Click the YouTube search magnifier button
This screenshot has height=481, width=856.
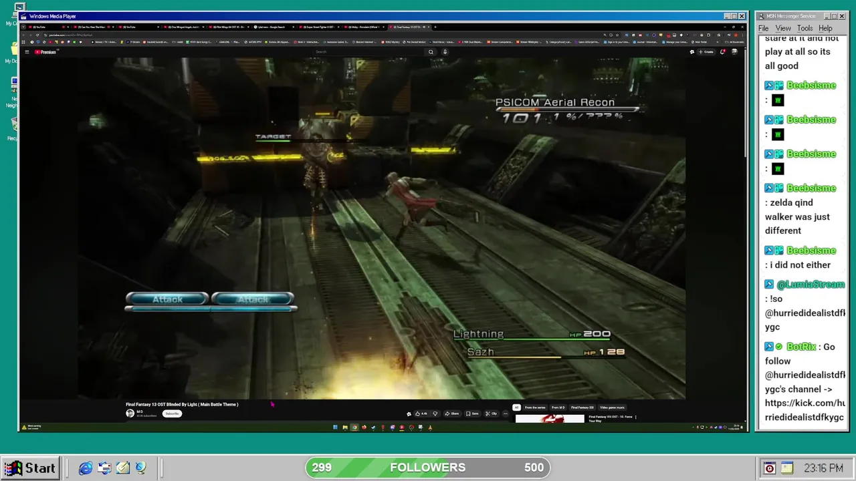point(431,51)
